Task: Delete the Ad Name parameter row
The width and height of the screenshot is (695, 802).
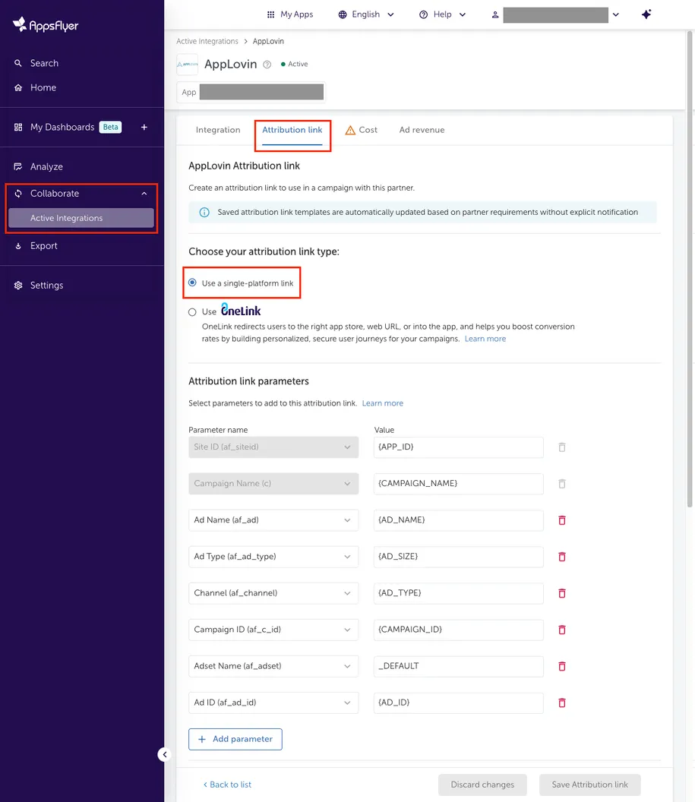Action: (x=561, y=520)
